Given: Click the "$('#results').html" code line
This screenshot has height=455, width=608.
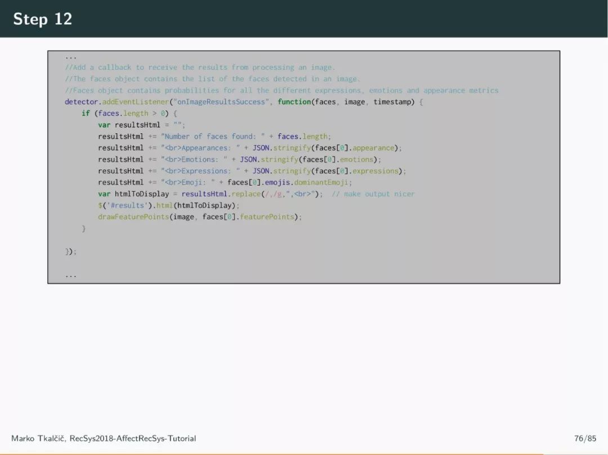Looking at the screenshot, I should (x=169, y=206).
